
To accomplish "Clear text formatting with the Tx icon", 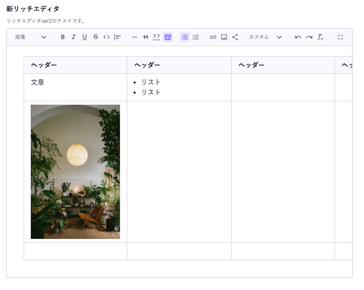I will coord(318,37).
